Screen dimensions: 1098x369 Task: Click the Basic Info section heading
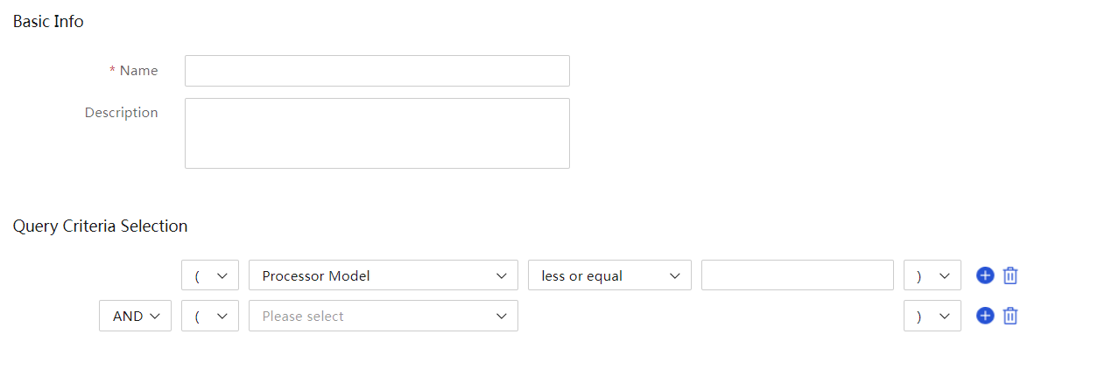tap(48, 22)
